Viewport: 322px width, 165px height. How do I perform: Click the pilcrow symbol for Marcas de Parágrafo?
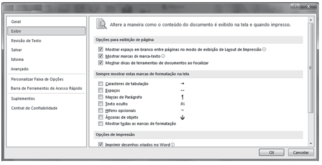coord(183,97)
